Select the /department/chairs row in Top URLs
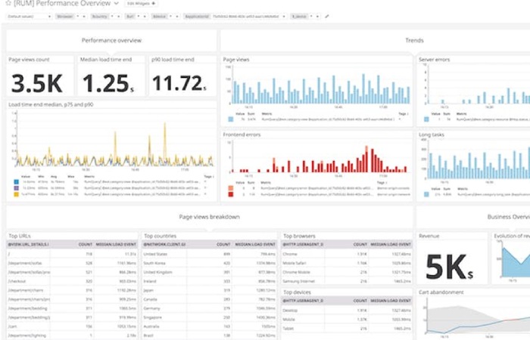The height and width of the screenshot is (340, 530). tap(73, 290)
